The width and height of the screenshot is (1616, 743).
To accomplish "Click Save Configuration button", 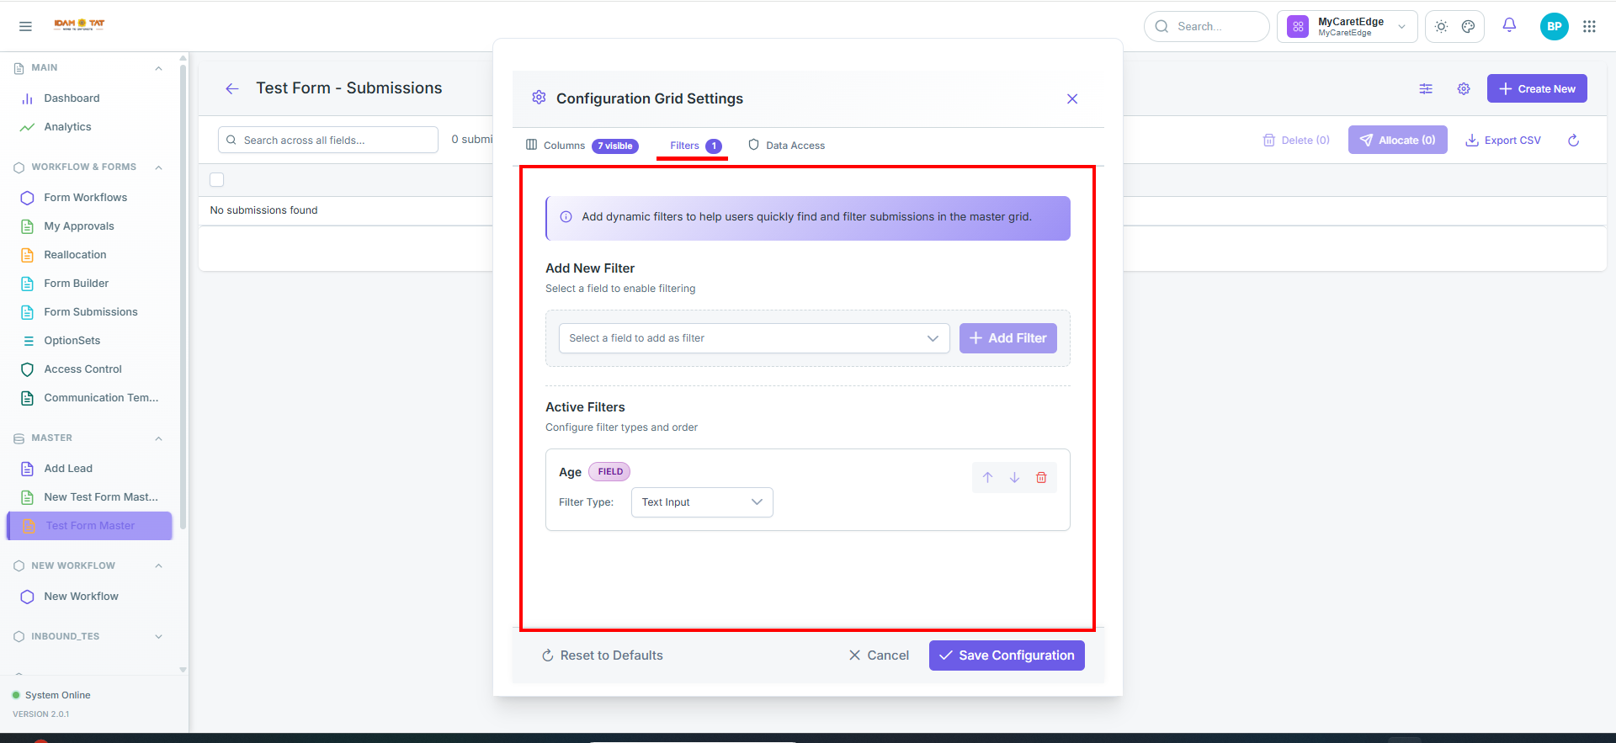I will [1007, 655].
